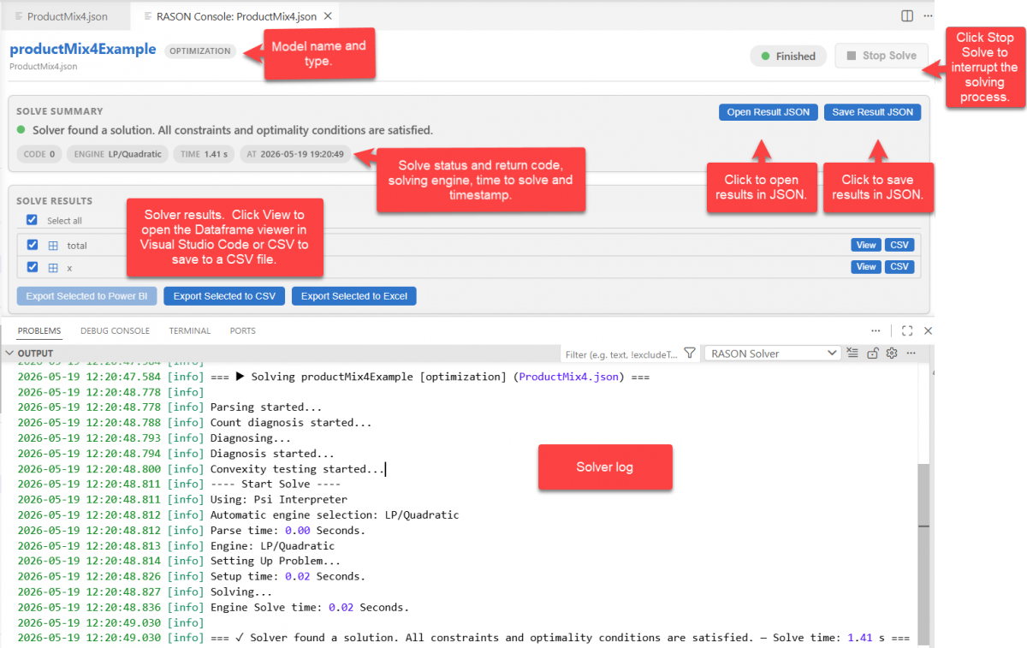The height and width of the screenshot is (648, 1027).
Task: Open output settings gear icon
Action: [892, 353]
